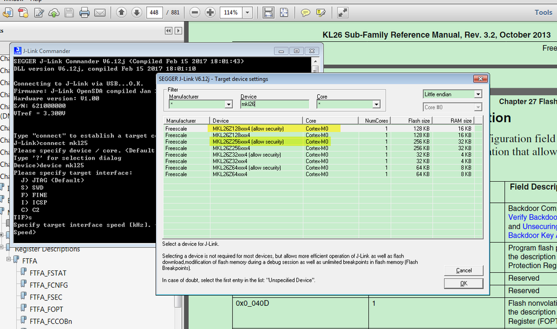Click the Device filter text field
Viewport: 557px width, 329px height.
point(274,104)
